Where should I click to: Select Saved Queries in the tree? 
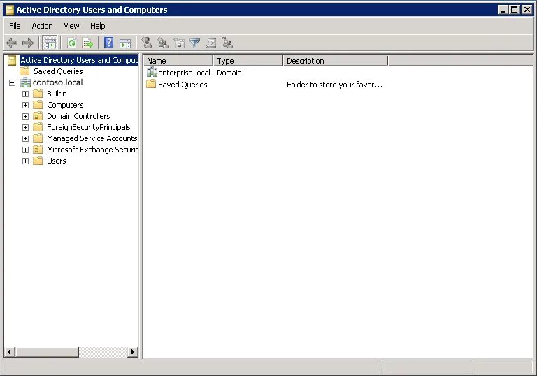58,71
